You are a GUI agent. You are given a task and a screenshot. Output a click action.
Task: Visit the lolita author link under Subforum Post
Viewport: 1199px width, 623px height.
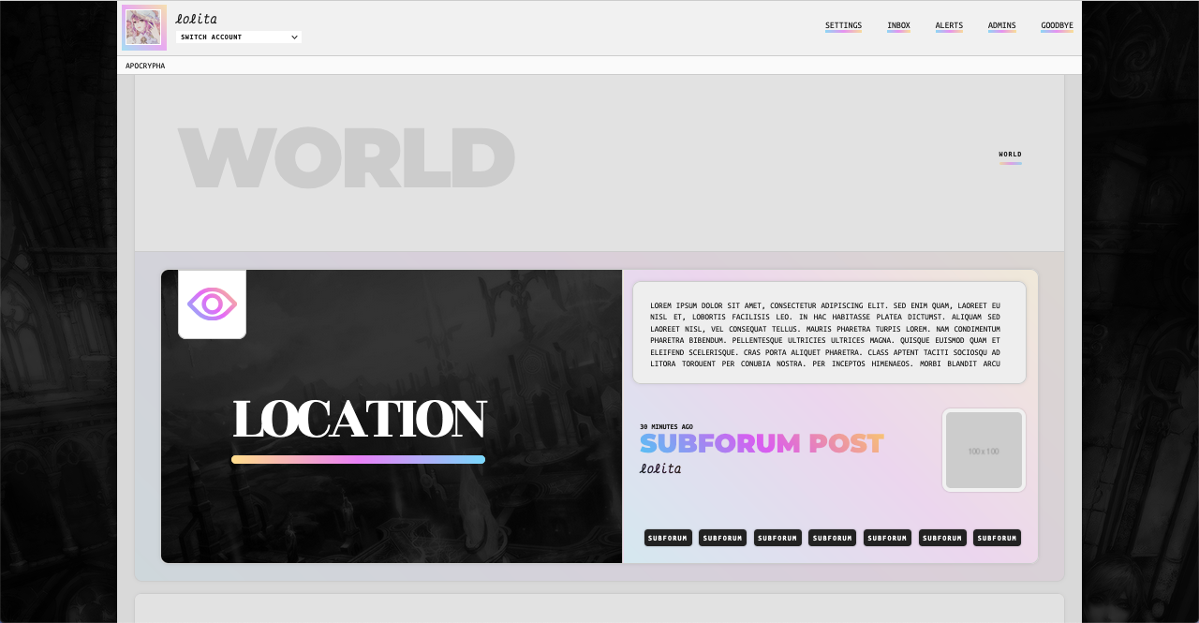tap(660, 468)
